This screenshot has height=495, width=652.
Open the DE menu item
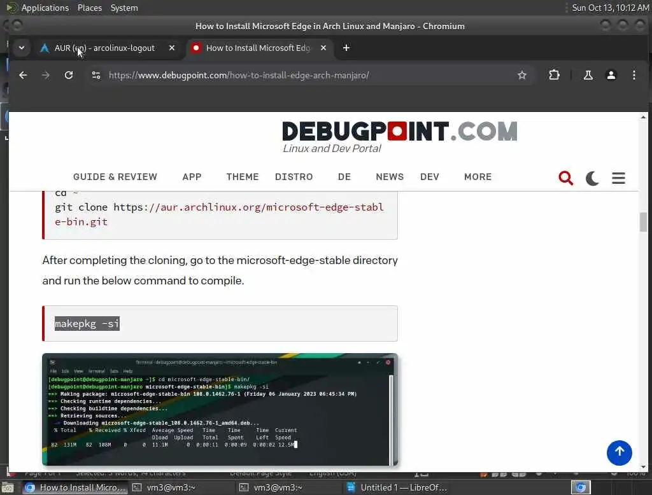(344, 177)
